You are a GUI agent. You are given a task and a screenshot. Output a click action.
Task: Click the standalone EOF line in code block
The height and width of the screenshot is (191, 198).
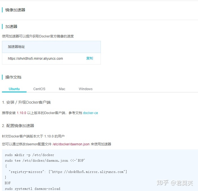pos(8,183)
